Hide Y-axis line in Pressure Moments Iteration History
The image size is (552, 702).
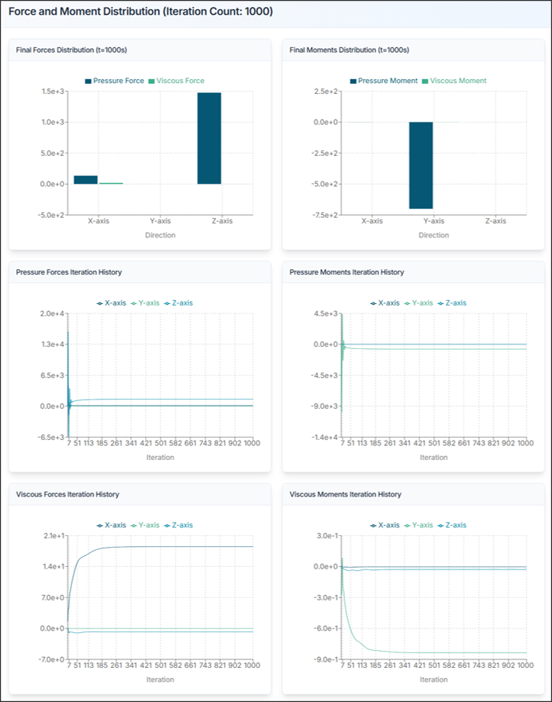421,303
